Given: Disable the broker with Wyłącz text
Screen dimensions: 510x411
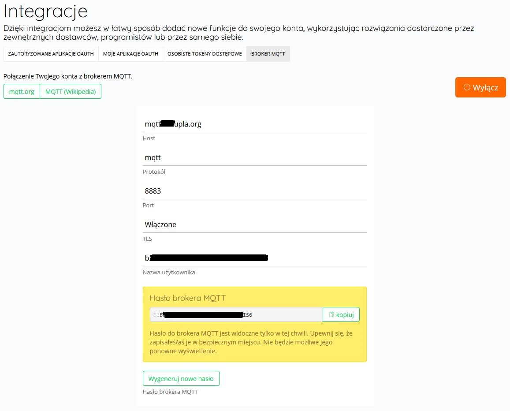Looking at the screenshot, I should (x=485, y=87).
